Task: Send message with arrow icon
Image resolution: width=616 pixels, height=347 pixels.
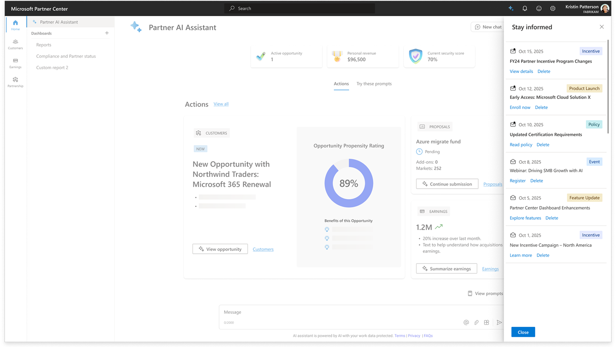Action: 499,322
